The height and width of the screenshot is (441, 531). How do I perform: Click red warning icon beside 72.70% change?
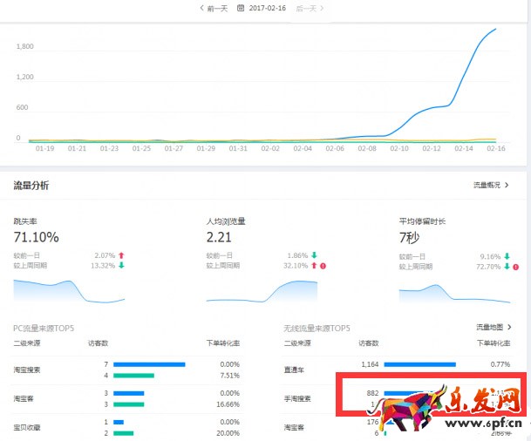515,266
